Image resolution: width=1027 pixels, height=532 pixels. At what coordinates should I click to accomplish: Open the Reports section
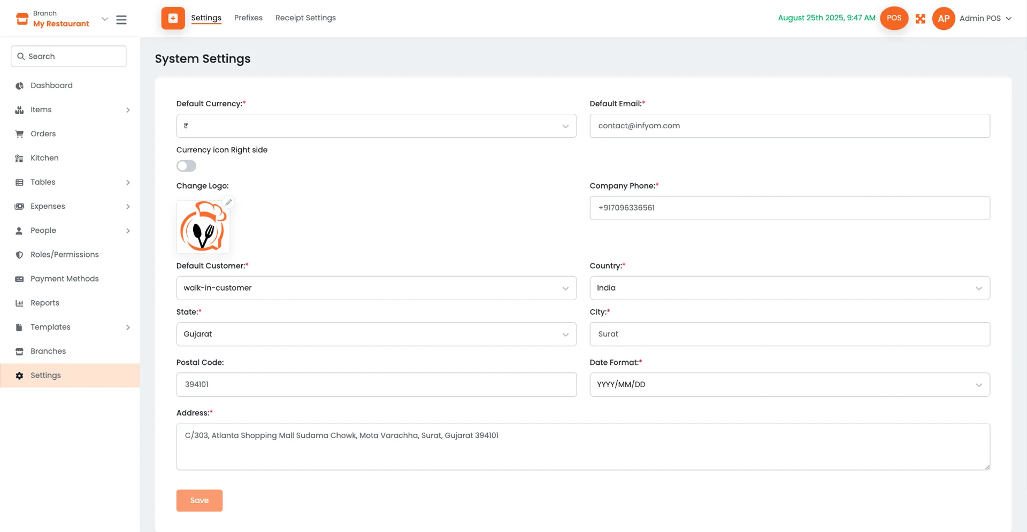(45, 303)
